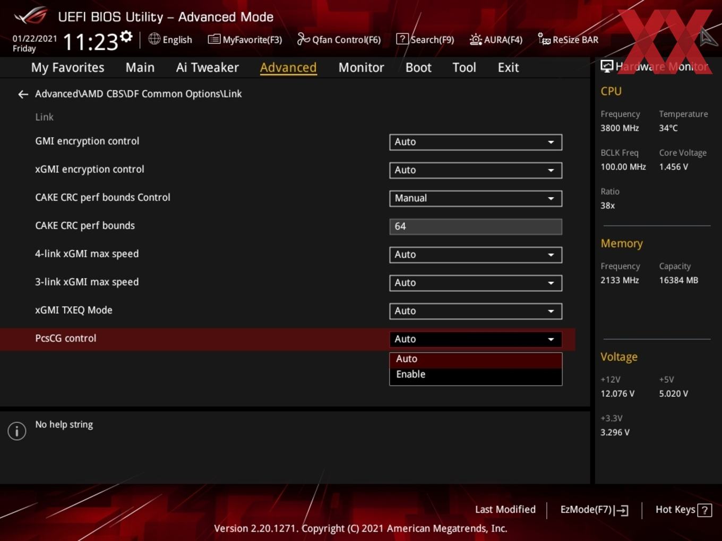Open xGMI TXEQ Mode dropdown
Screen dimensions: 722x541
[x=476, y=311]
